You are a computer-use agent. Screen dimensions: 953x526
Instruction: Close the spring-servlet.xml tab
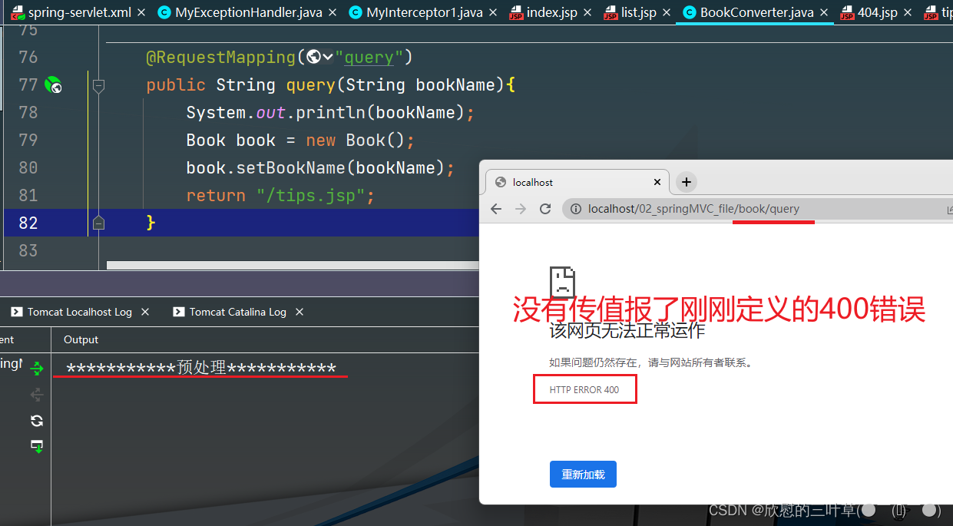pyautogui.click(x=143, y=13)
